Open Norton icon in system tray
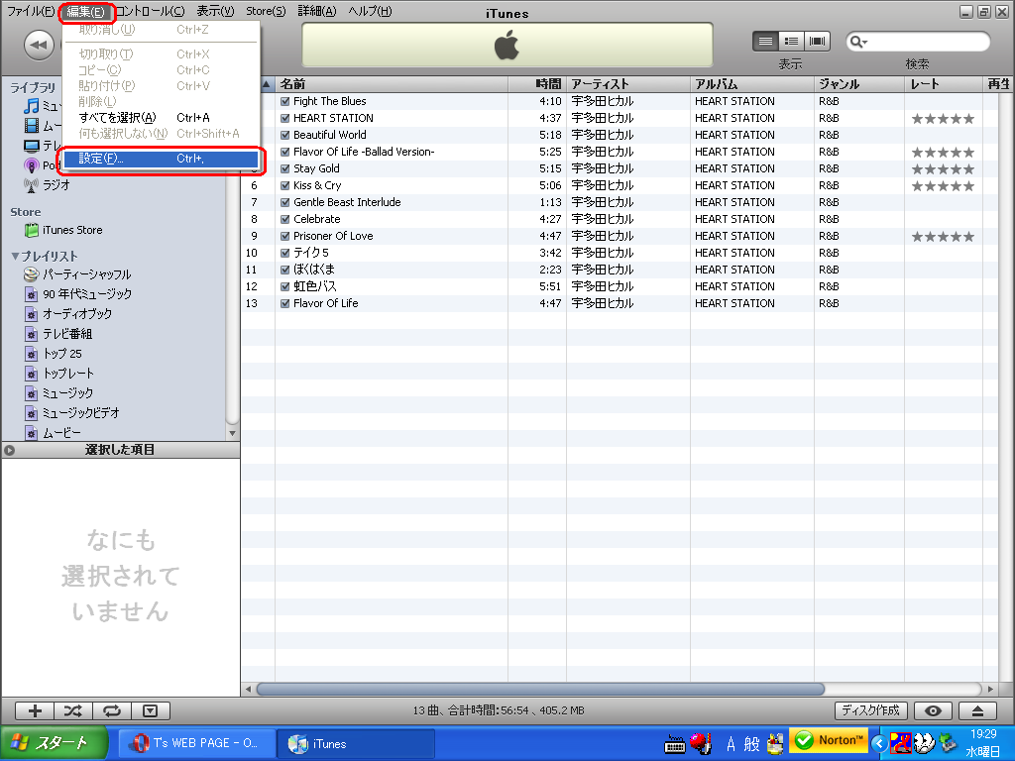The height and width of the screenshot is (761, 1015). 829,740
